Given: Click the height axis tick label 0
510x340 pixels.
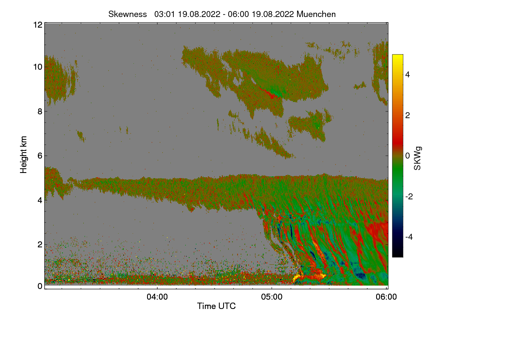Looking at the screenshot, I should 40,286.
